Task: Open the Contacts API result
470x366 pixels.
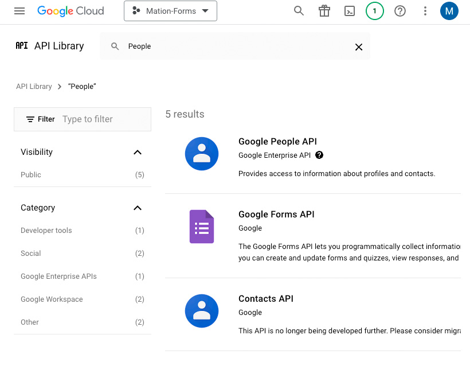Action: coord(266,298)
